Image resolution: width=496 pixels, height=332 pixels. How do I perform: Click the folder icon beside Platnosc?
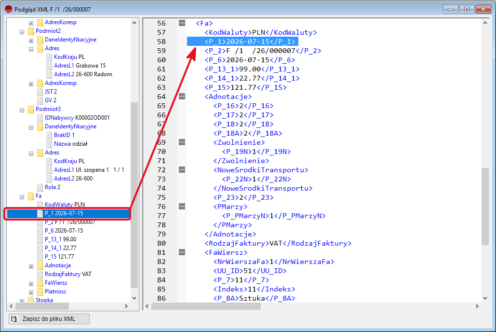pyautogui.click(x=40, y=291)
